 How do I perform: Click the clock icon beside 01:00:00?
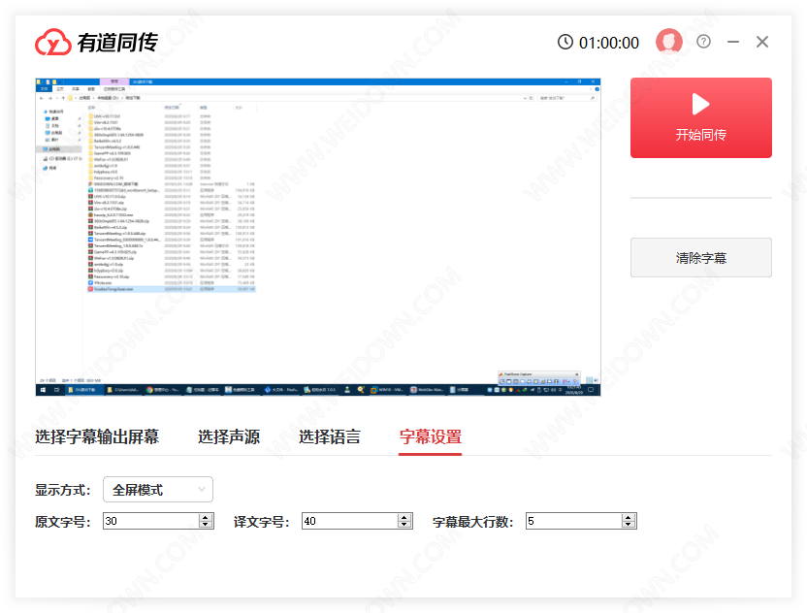pos(565,43)
